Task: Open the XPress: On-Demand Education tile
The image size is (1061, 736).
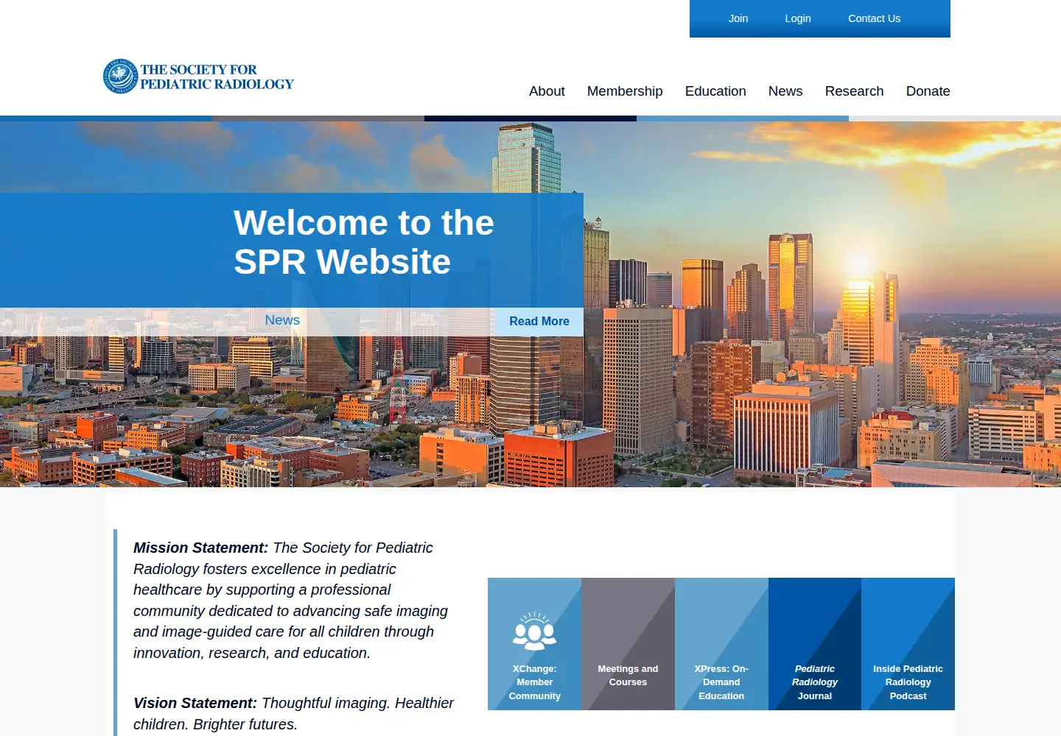Action: point(721,644)
